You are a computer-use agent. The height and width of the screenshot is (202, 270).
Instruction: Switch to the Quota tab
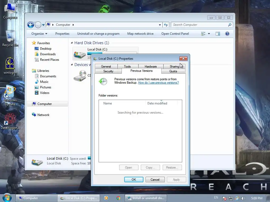tap(173, 71)
